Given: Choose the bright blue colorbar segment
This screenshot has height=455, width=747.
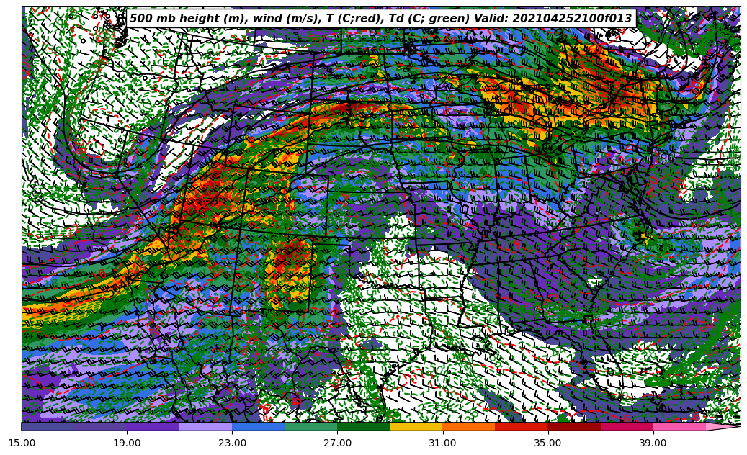Looking at the screenshot, I should coord(258,426).
